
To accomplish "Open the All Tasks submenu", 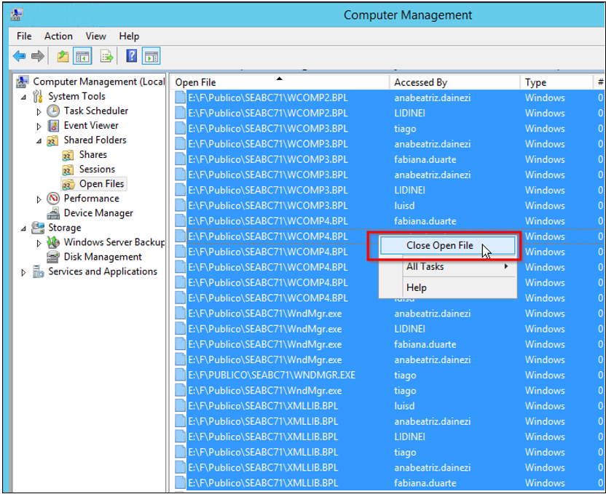I will (425, 267).
